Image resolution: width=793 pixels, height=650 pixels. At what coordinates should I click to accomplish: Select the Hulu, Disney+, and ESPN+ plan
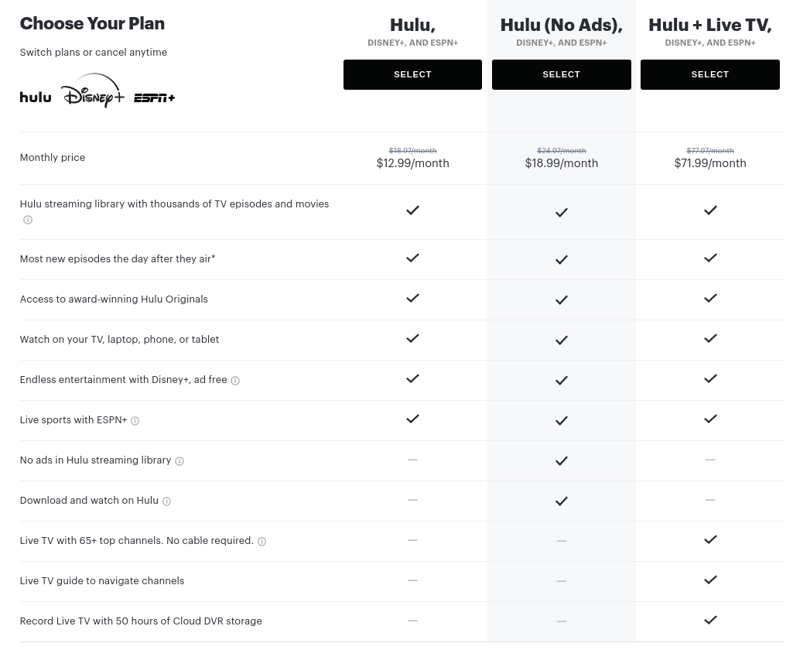(x=412, y=75)
